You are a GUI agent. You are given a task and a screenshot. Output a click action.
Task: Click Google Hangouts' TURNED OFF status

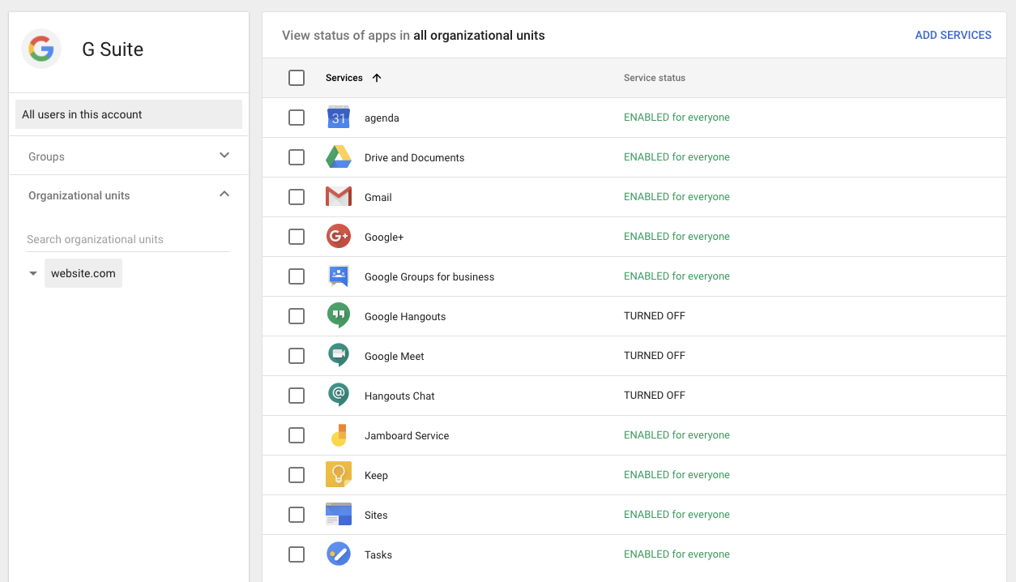tap(655, 316)
